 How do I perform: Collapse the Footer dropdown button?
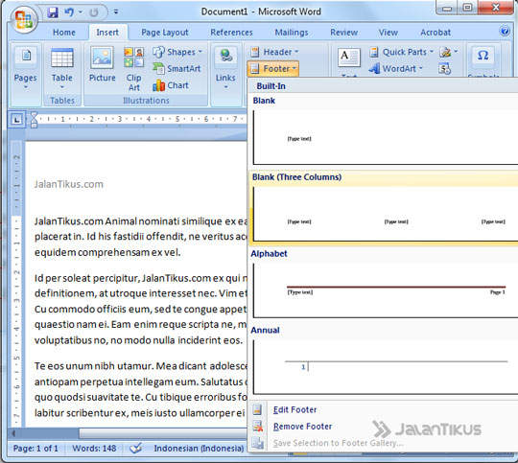pyautogui.click(x=273, y=69)
